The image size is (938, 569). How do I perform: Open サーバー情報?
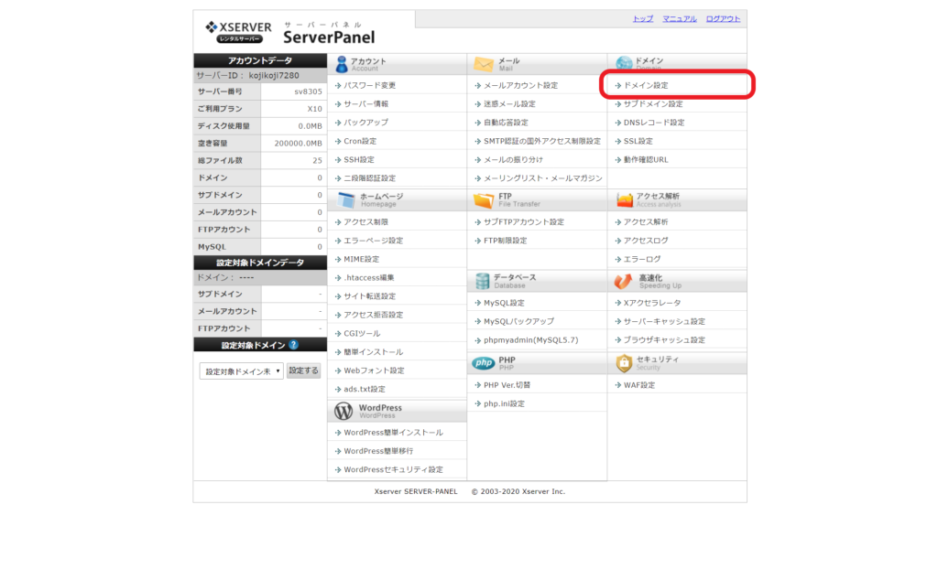[366, 104]
